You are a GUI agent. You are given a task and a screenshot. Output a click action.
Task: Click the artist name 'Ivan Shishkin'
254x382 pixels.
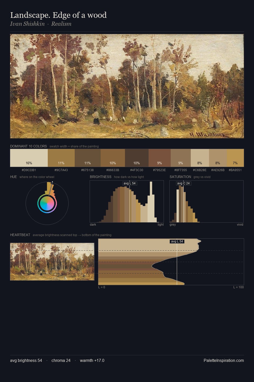tap(27, 24)
